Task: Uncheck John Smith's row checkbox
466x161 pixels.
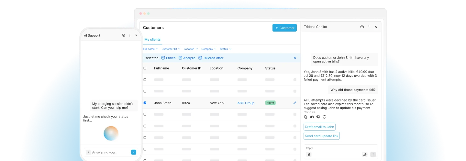Action: pos(145,103)
